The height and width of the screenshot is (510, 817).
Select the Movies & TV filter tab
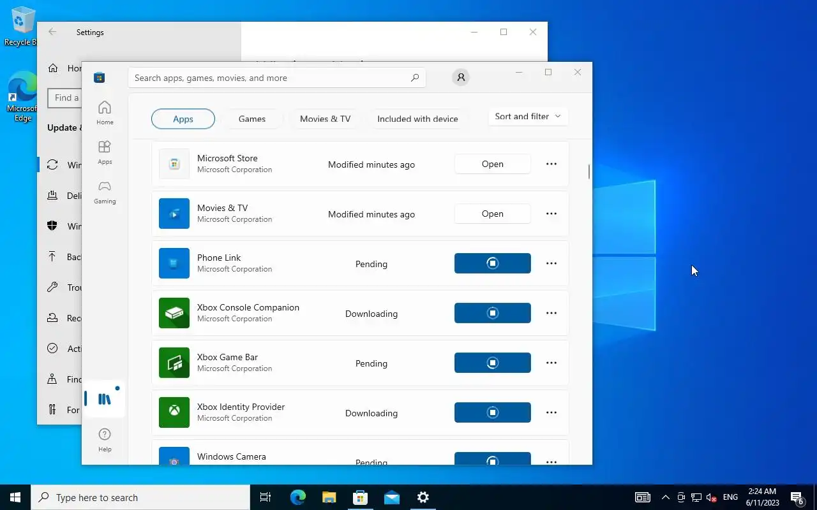pos(325,119)
